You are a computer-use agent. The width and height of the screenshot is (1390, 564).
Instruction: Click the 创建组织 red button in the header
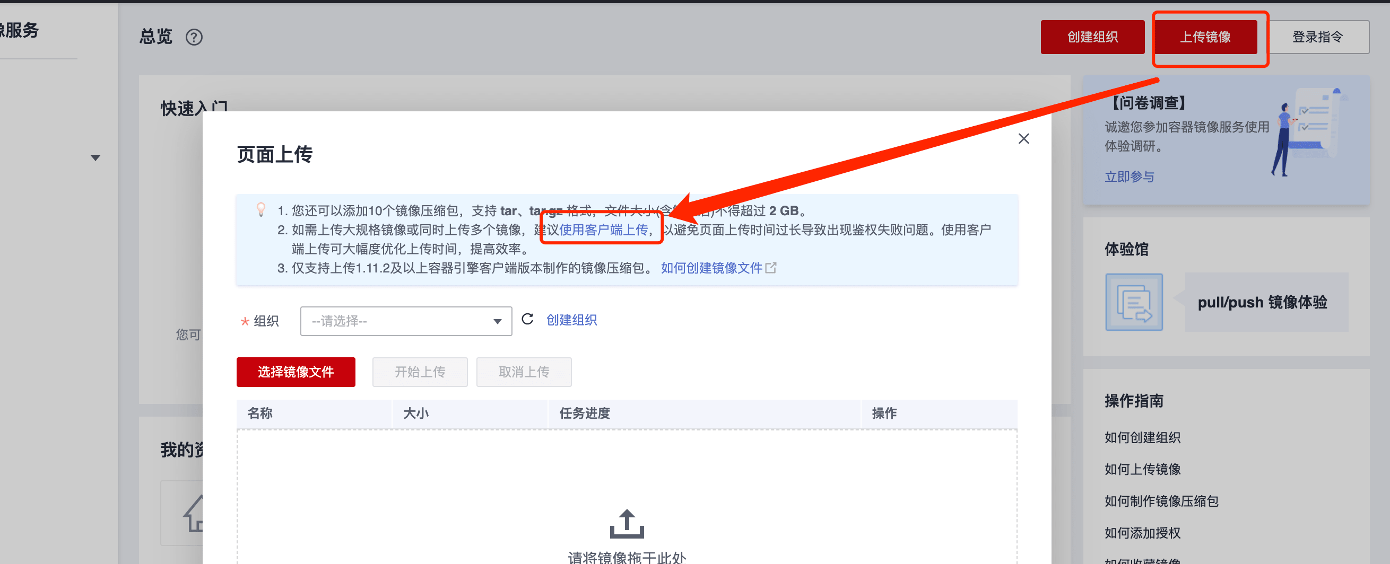(x=1092, y=37)
